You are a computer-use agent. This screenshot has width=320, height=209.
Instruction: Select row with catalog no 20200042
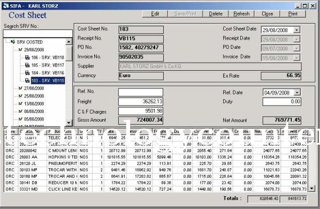[156, 151]
